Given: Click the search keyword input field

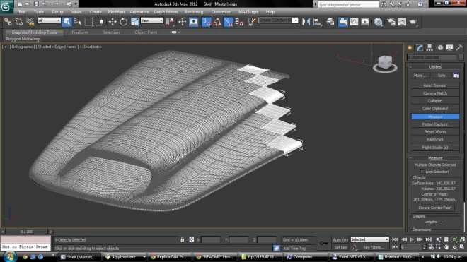Looking at the screenshot, I should (x=348, y=4).
